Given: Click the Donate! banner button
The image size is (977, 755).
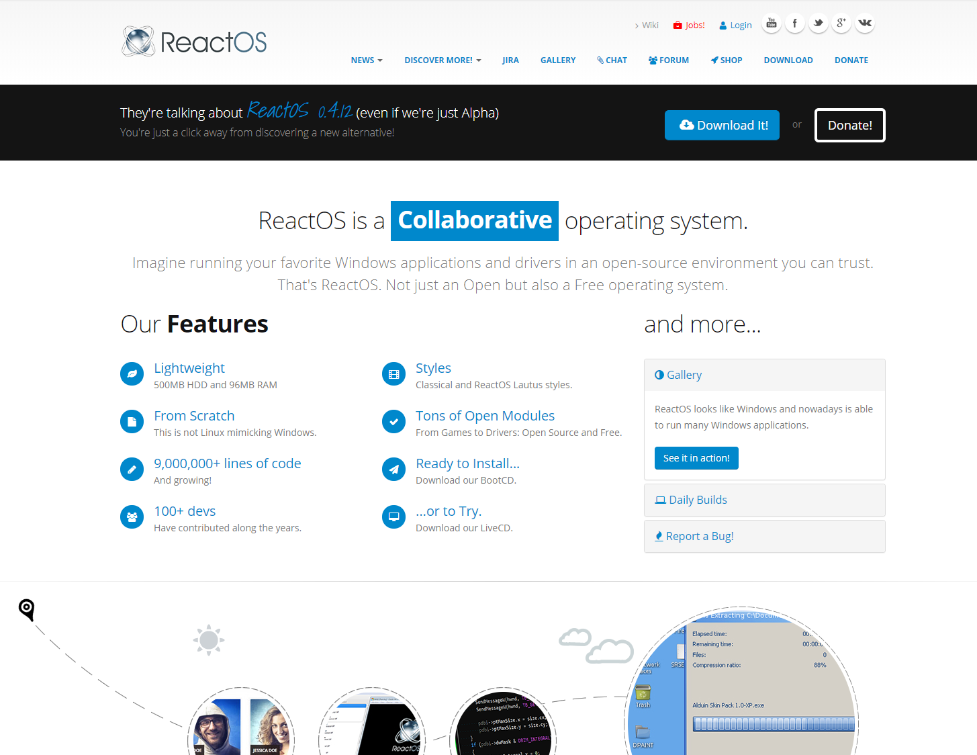Looking at the screenshot, I should pos(850,126).
